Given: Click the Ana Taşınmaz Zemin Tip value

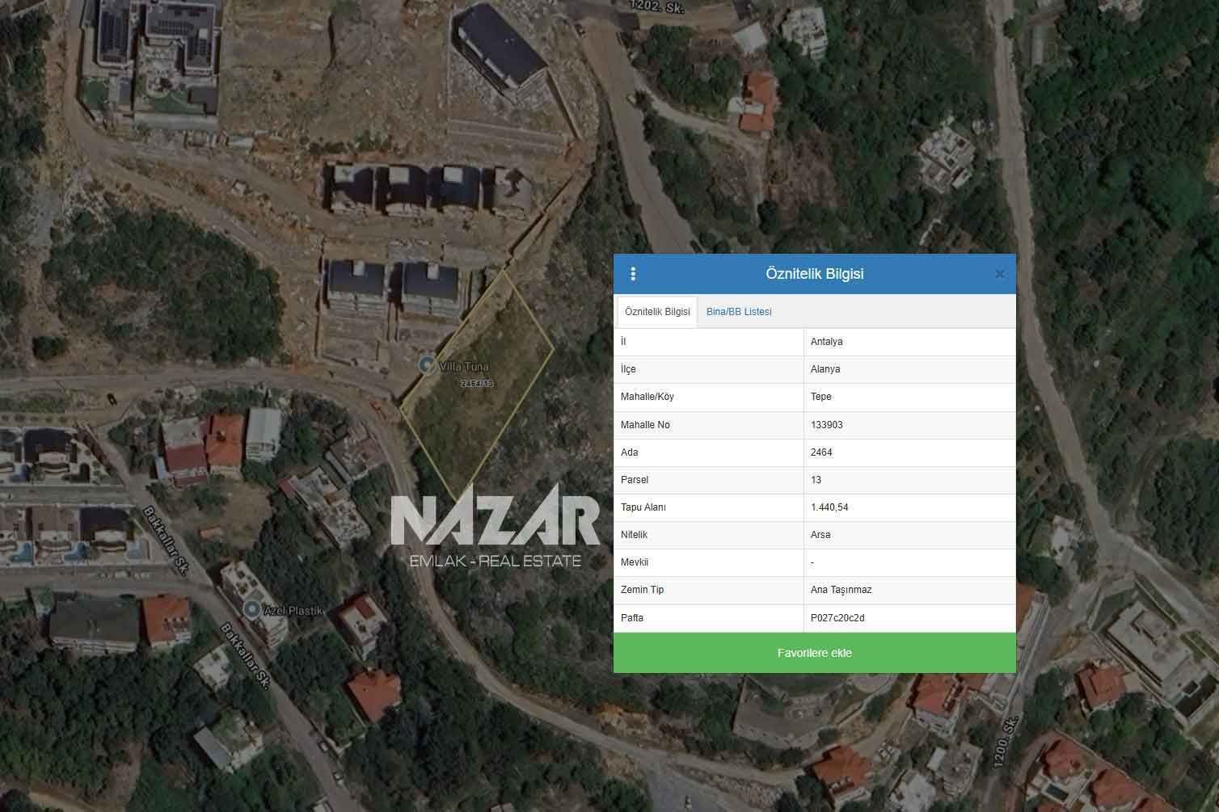Looking at the screenshot, I should click(x=841, y=590).
